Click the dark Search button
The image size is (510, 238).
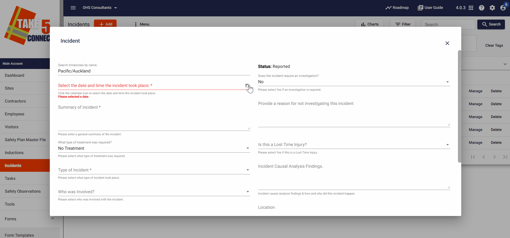click(x=491, y=24)
